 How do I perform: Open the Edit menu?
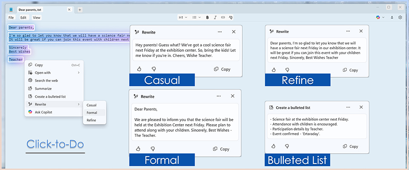[x=23, y=17]
